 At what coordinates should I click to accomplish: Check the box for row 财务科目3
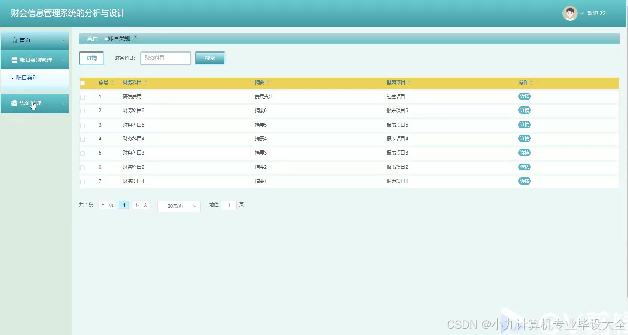[82, 153]
